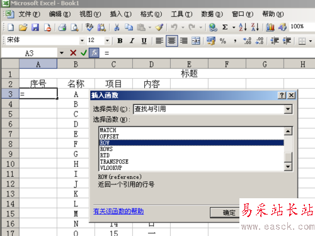Click Decrease Decimal icon

click(260, 41)
